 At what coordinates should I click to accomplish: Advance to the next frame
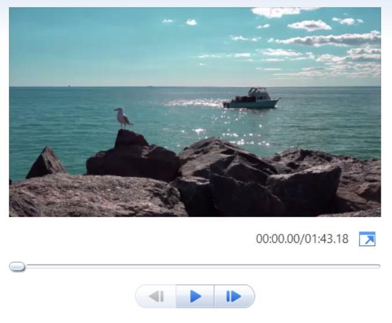click(x=234, y=296)
